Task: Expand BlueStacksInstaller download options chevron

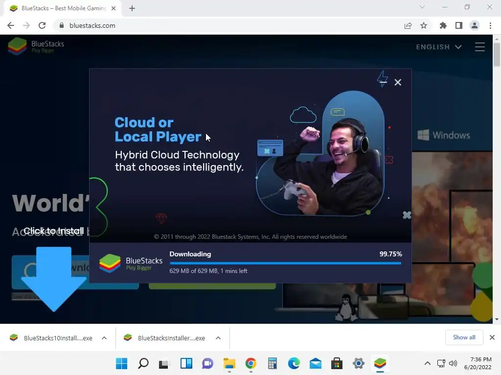Action: [x=218, y=338]
